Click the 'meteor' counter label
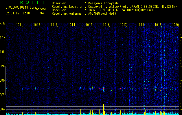182x115 pixels. click(41, 9)
